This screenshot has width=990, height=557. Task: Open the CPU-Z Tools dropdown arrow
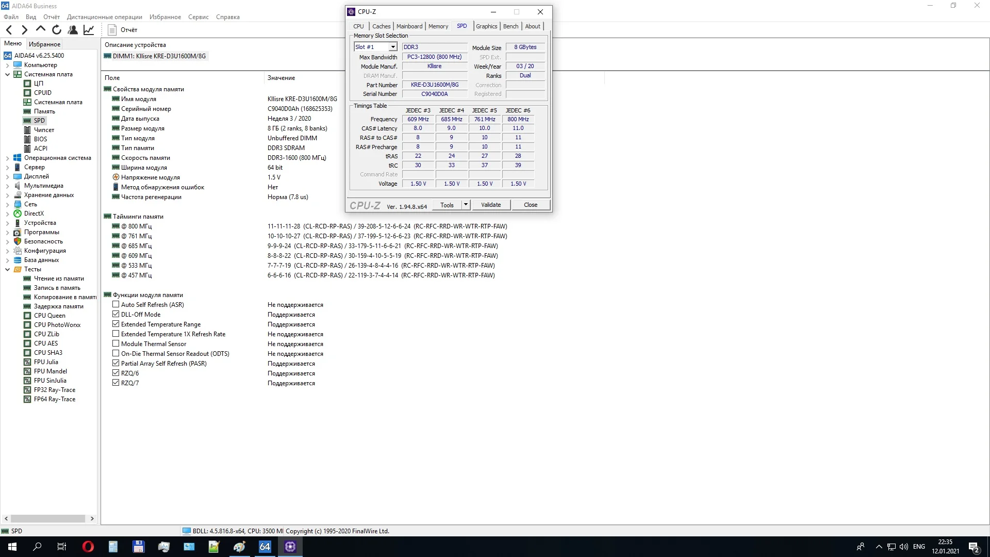tap(466, 205)
